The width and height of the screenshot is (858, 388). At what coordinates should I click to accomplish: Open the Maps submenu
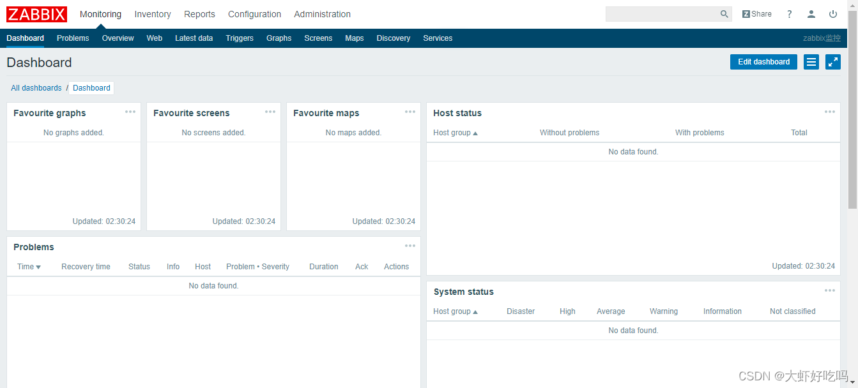tap(355, 38)
